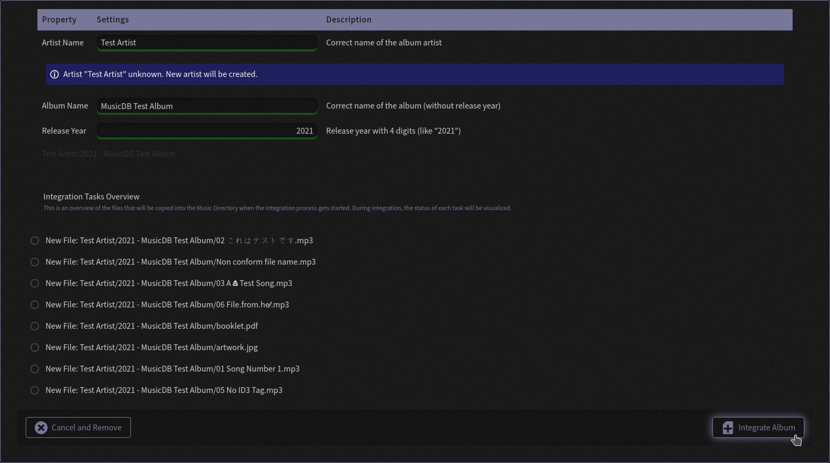Viewport: 830px width, 463px height.
Task: Click the Settings column header
Action: pos(113,20)
